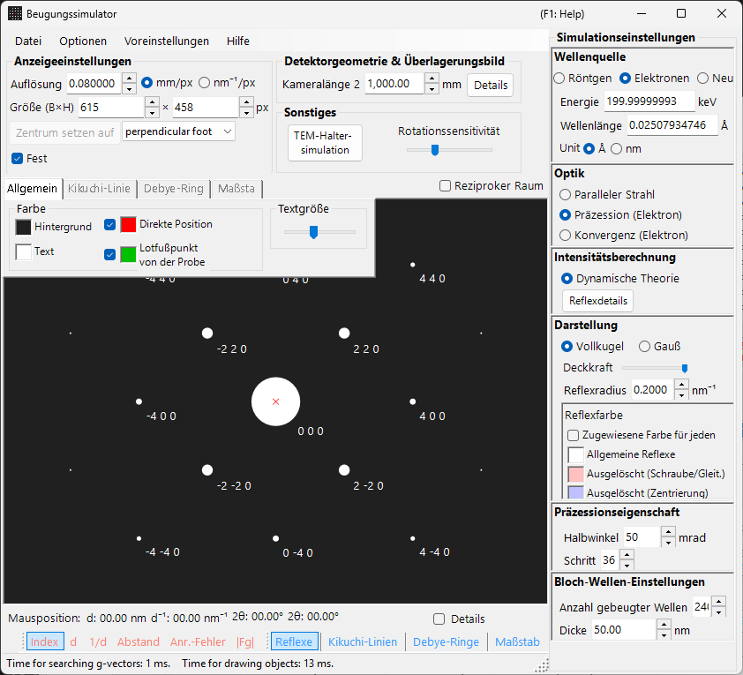
Task: Increase Halbwinkel with the up spinner
Action: point(668,532)
